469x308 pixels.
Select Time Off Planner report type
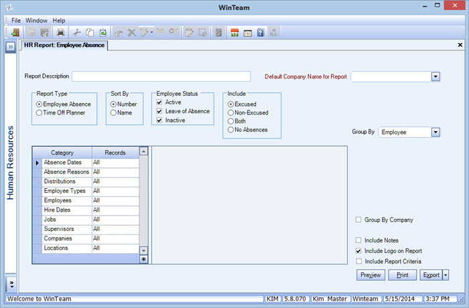coord(60,112)
